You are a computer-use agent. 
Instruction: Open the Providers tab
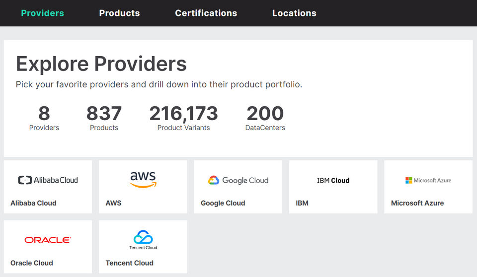point(42,13)
